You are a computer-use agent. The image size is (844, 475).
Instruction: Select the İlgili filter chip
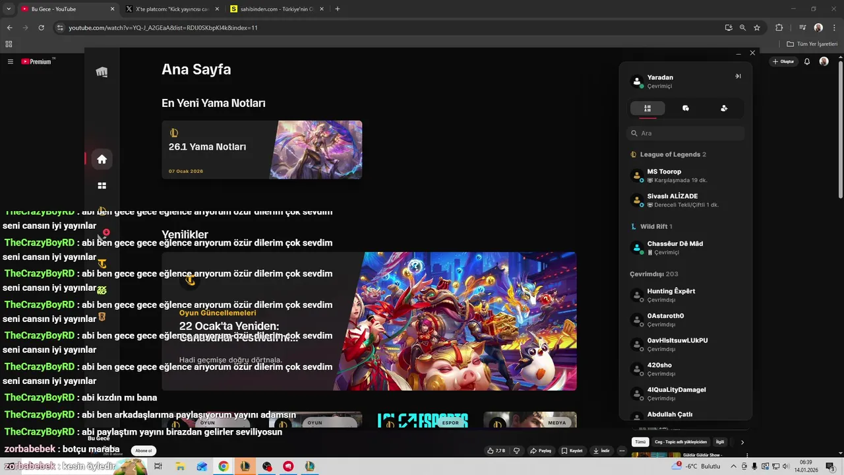tap(720, 442)
